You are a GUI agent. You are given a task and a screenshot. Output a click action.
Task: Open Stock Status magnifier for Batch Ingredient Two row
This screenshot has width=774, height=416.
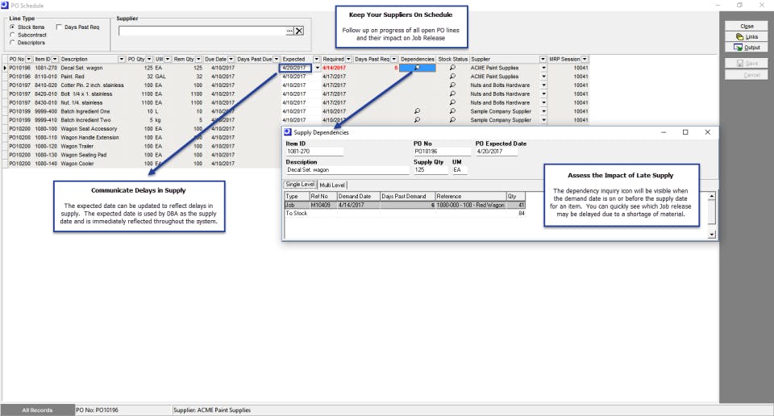(452, 120)
